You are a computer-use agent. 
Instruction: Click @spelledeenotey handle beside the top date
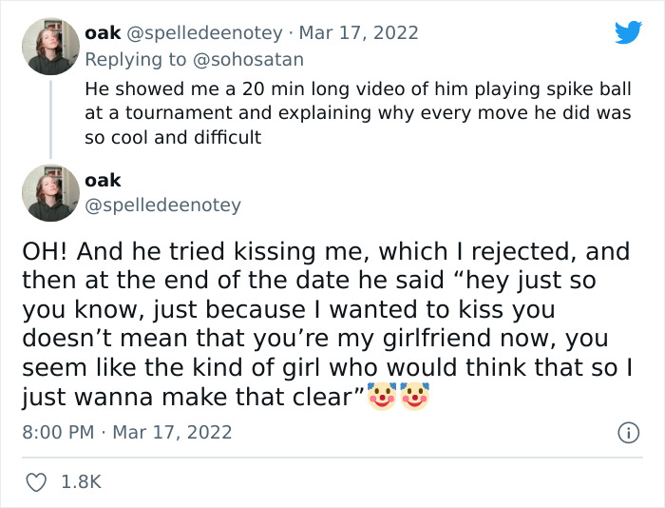point(204,32)
